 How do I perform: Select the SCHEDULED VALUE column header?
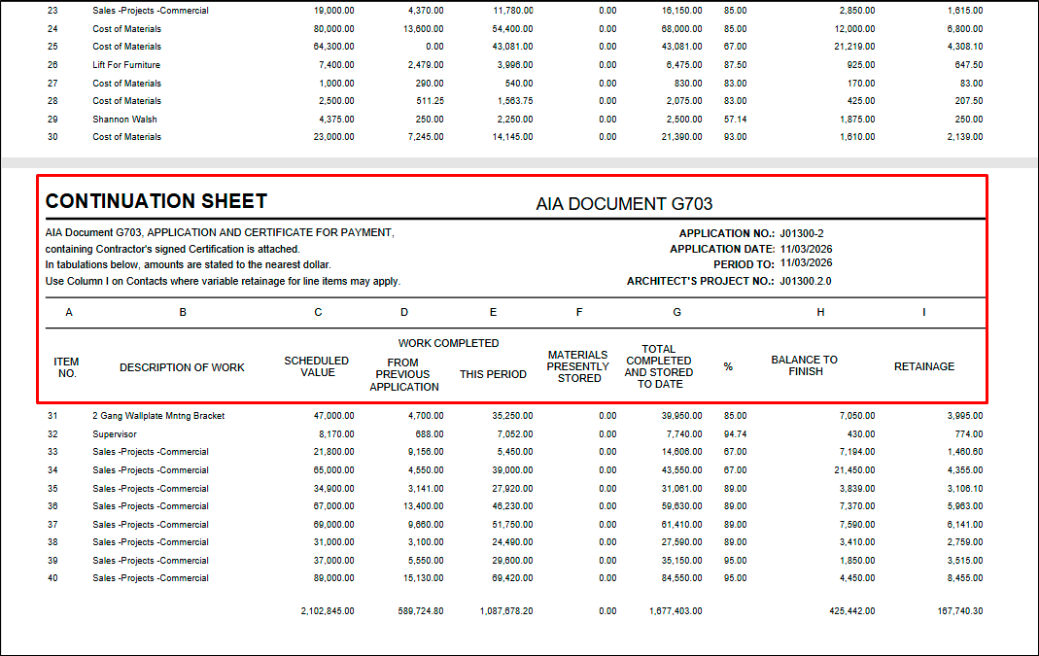point(318,366)
